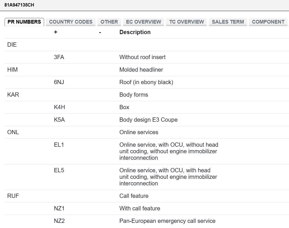Select the ONL Online services group
Screen dimensions: 289x228
tap(147, 132)
